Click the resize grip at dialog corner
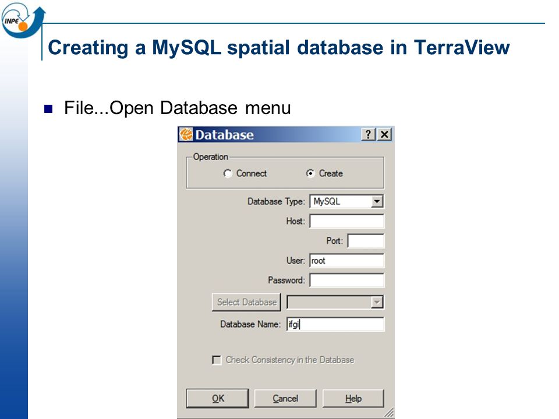 click(x=390, y=413)
